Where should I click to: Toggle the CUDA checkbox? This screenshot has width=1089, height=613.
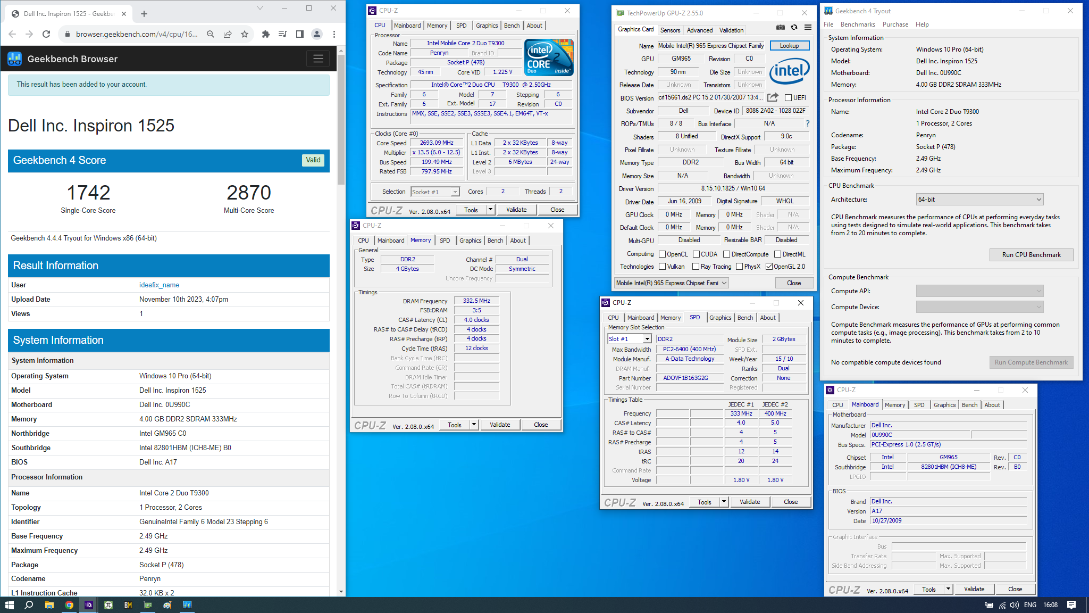pos(696,254)
